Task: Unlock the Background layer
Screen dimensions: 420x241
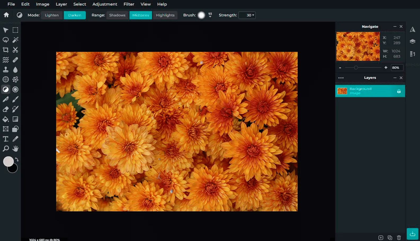Action: pos(399,91)
